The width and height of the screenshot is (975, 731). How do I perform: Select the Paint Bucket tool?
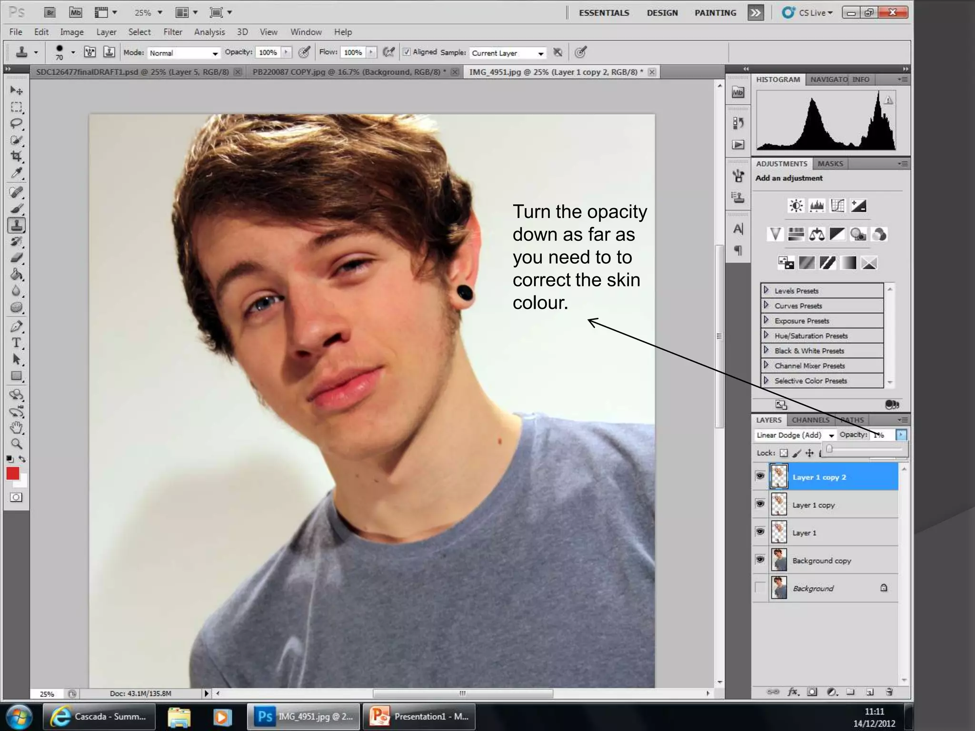(x=16, y=275)
